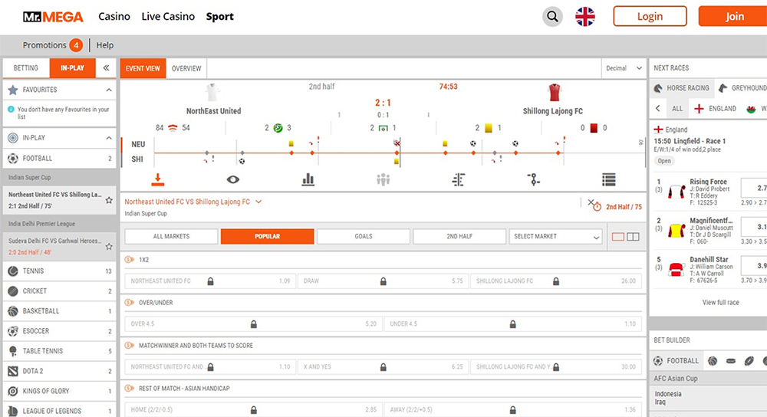Image resolution: width=767 pixels, height=417 pixels.
Task: Select the Basketball sport icon
Action: 13,311
